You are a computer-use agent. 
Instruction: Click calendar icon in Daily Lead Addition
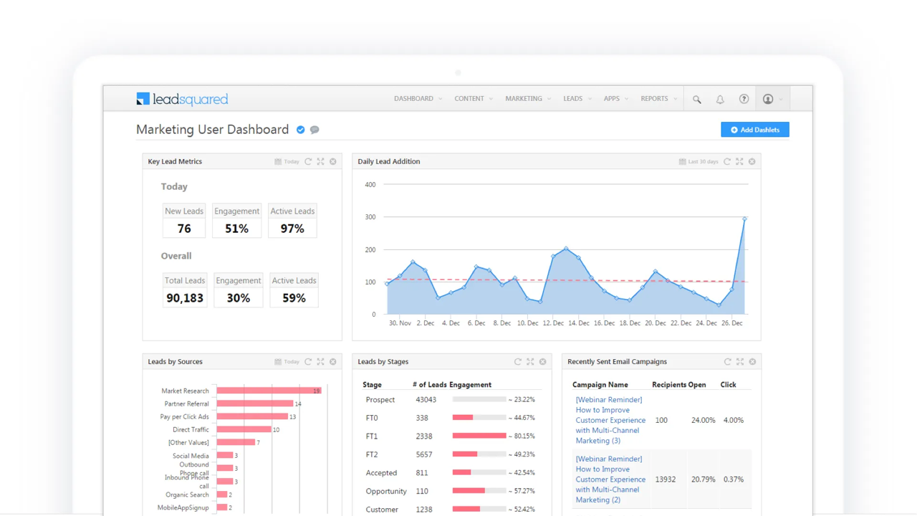(x=682, y=161)
